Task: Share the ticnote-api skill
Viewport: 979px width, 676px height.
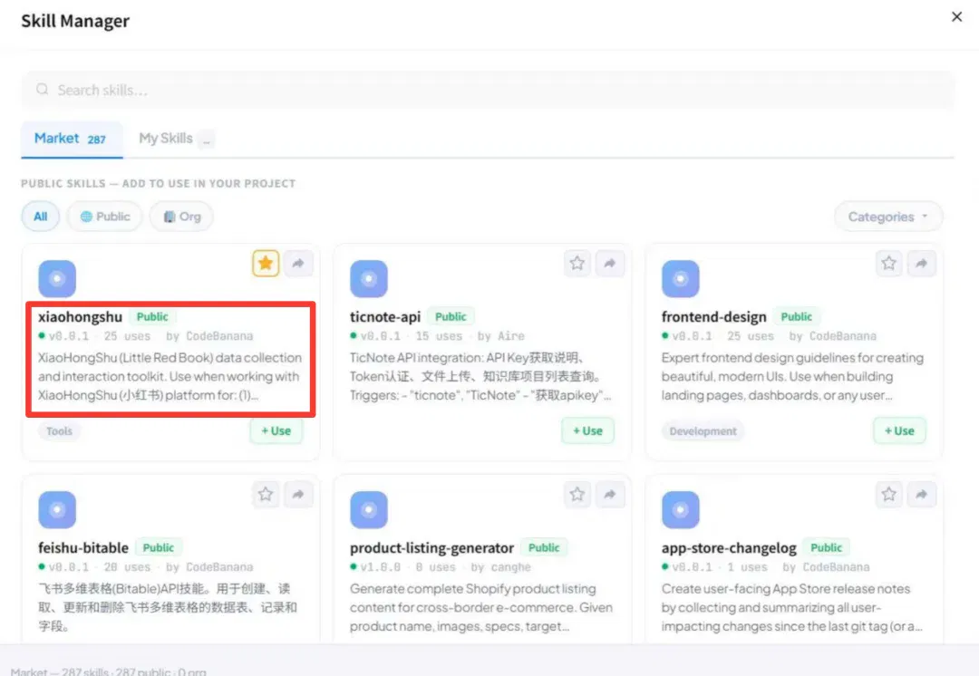Action: point(610,263)
